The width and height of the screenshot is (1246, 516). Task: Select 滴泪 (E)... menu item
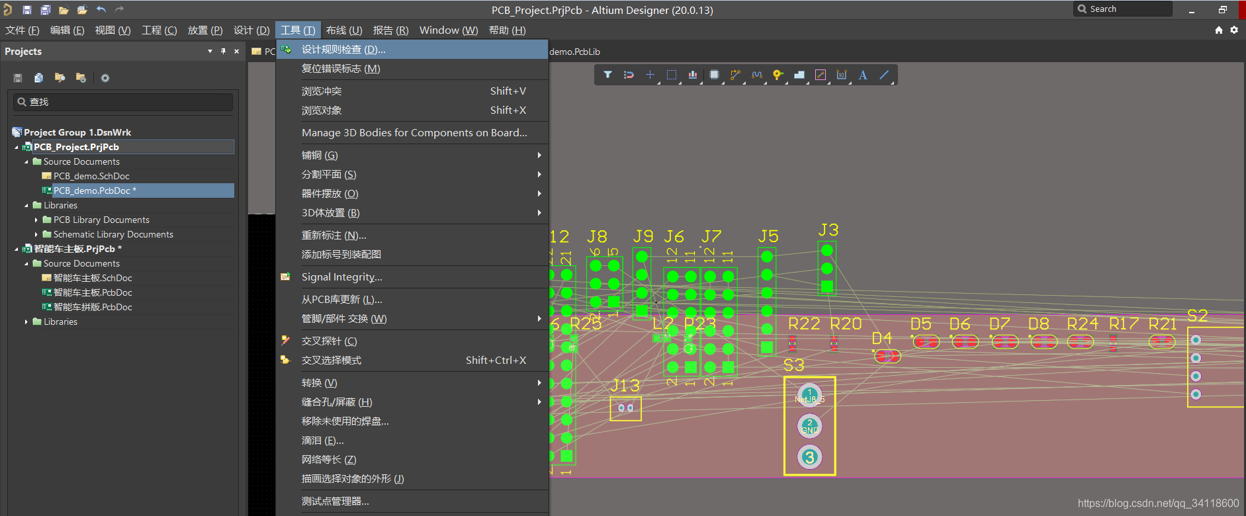point(412,440)
